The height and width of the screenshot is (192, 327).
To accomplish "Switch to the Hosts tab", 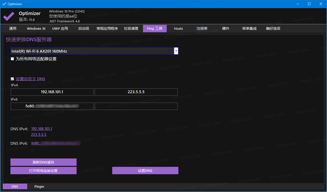I will click(178, 28).
